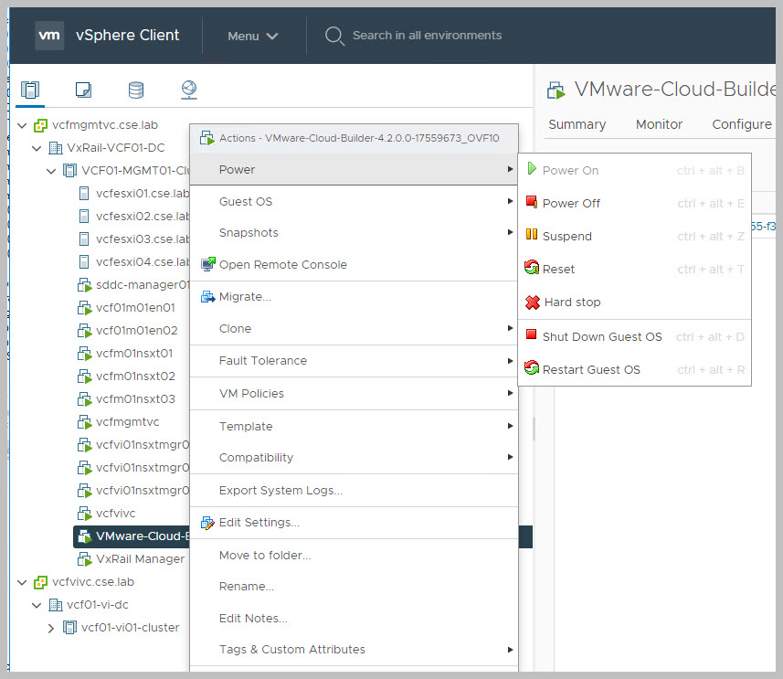This screenshot has height=679, width=783.
Task: Click the Reset icon in Power submenu
Action: [x=532, y=269]
